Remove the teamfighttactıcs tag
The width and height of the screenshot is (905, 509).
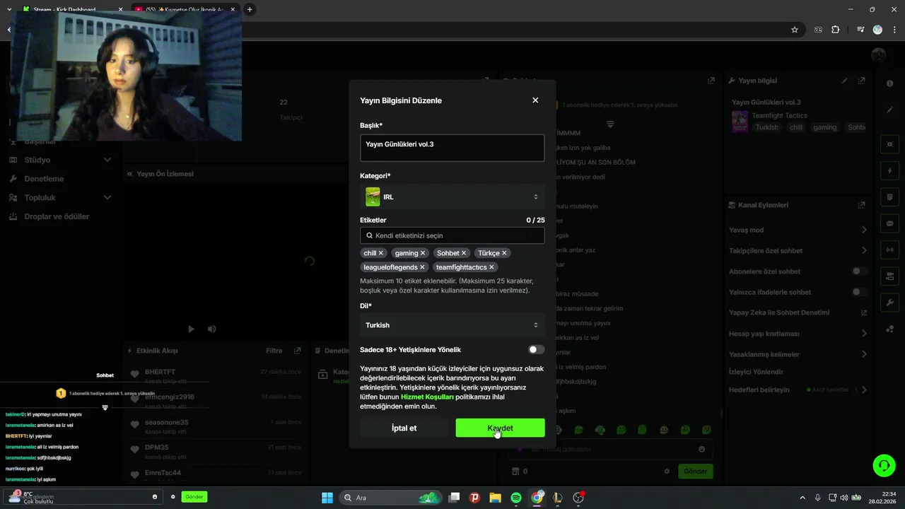click(491, 267)
